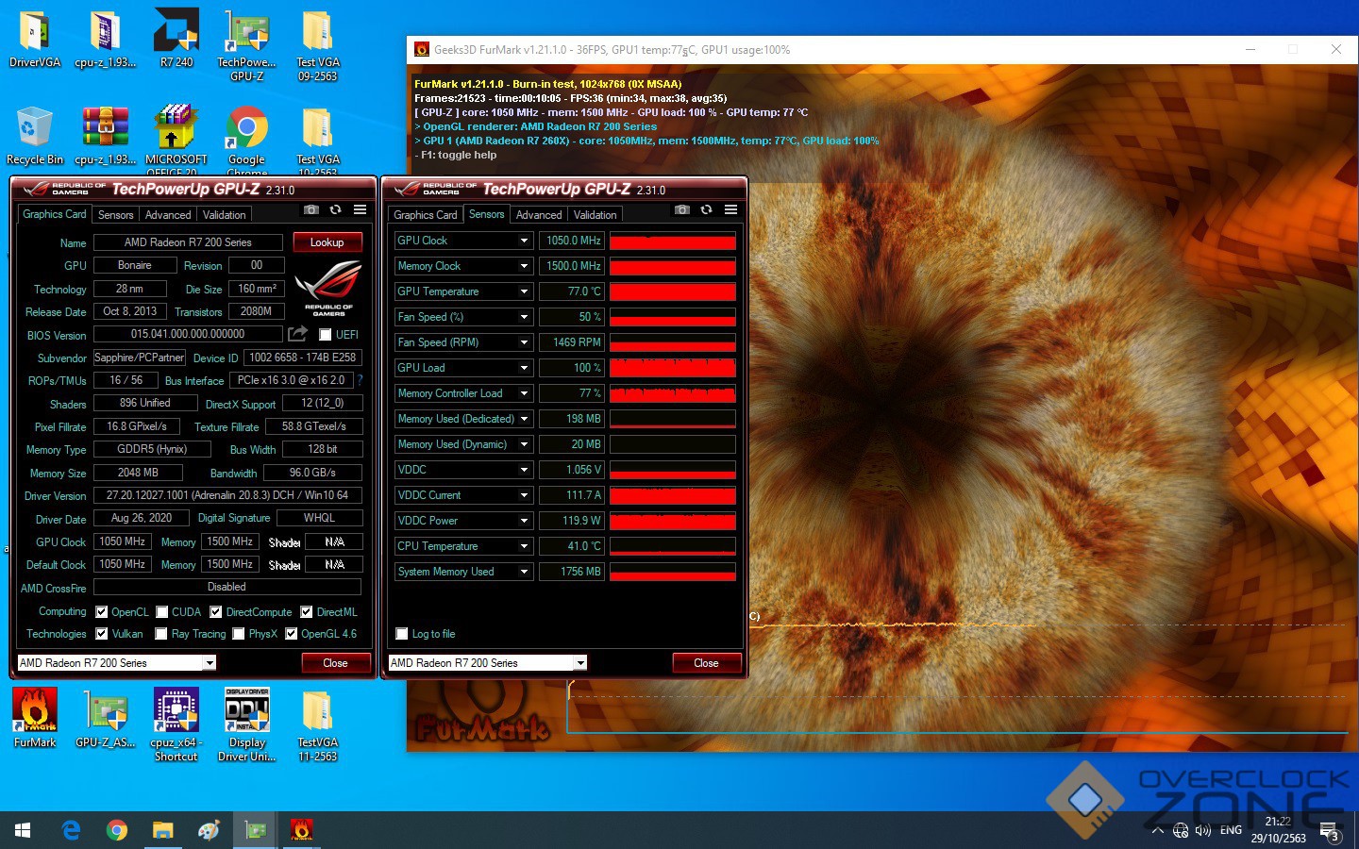The height and width of the screenshot is (849, 1359).
Task: Enable the Log to file checkbox
Action: pos(402,634)
